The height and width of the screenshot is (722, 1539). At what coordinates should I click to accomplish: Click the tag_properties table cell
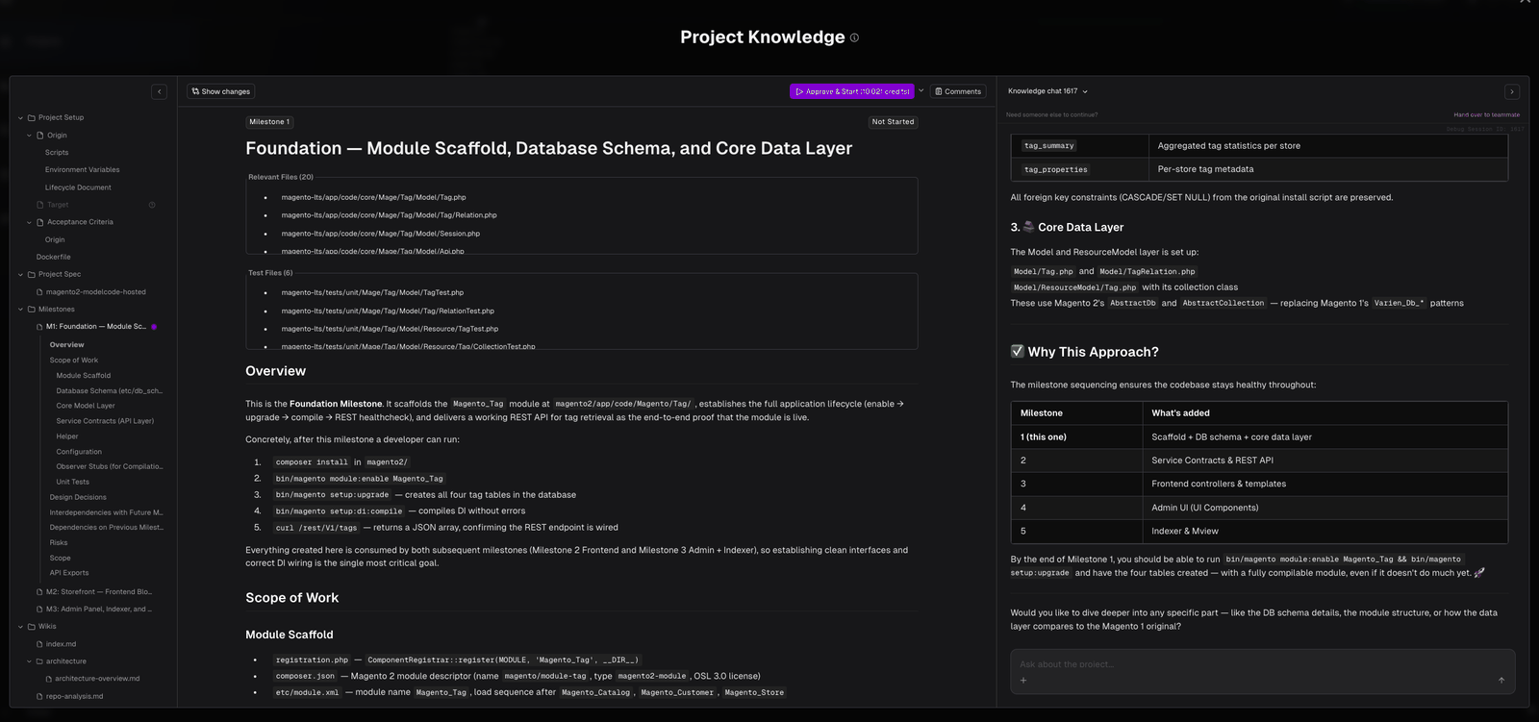click(1080, 169)
